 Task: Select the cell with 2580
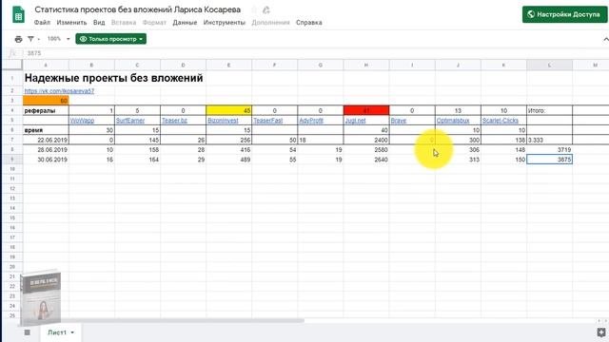(366, 150)
